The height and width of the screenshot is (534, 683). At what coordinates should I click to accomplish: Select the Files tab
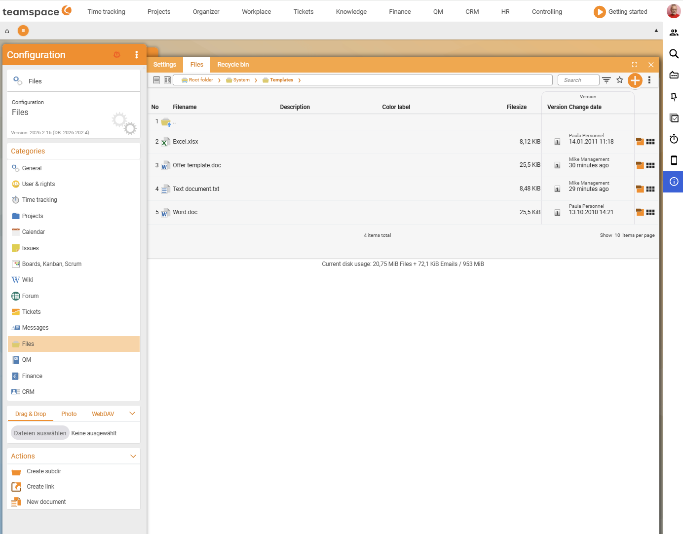click(197, 65)
